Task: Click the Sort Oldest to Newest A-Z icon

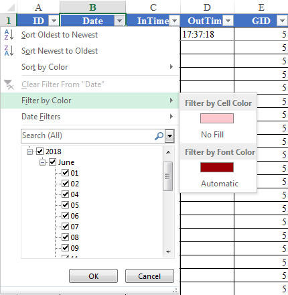Action: [9, 35]
